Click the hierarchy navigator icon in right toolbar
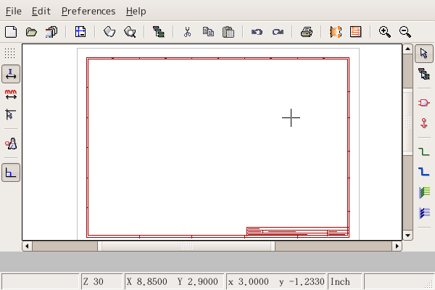The image size is (435, 290). tap(424, 74)
